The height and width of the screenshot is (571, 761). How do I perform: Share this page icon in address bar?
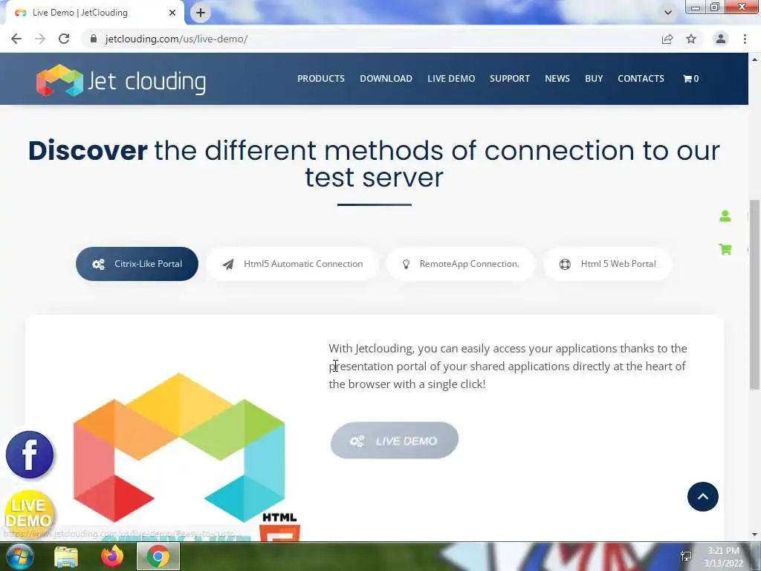667,39
